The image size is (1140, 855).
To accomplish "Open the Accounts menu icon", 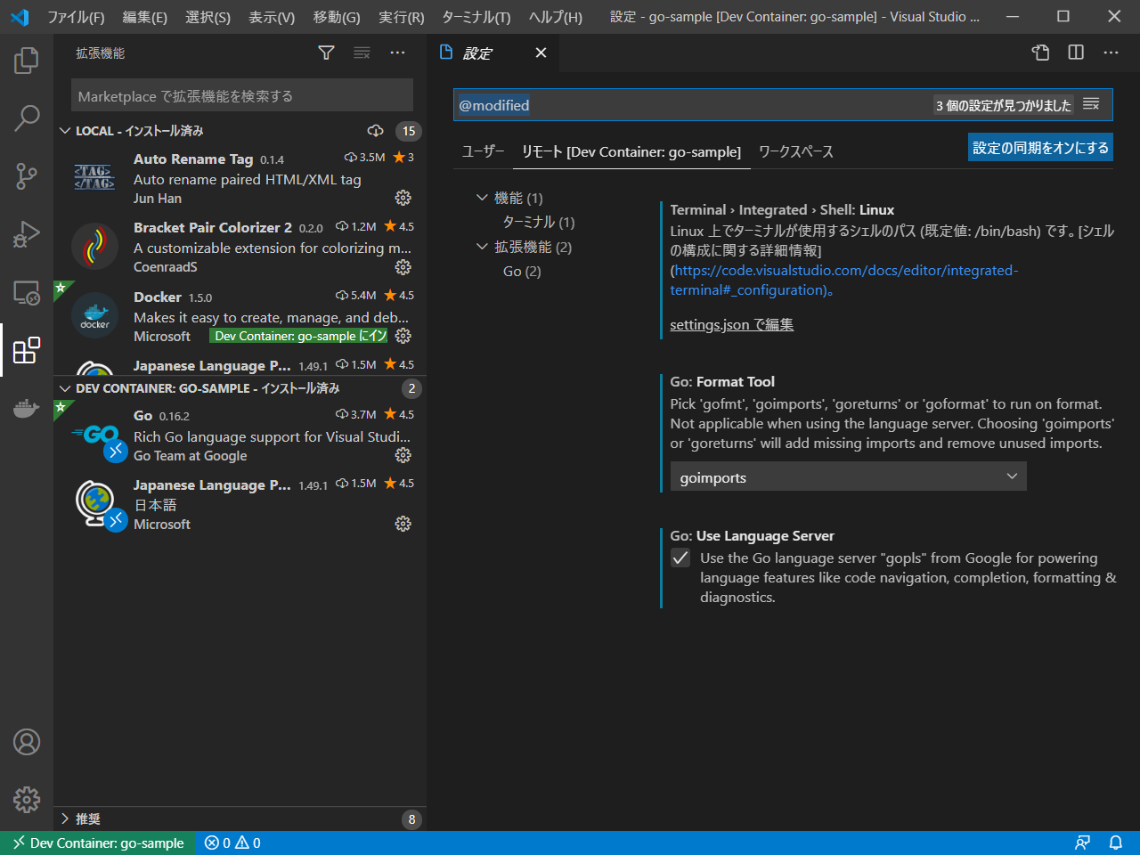I will [x=26, y=741].
